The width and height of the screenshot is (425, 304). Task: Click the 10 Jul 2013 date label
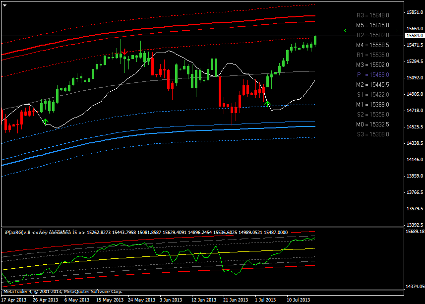click(299, 300)
